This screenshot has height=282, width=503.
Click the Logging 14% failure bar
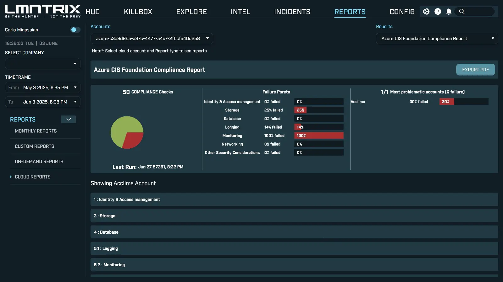tap(319, 127)
